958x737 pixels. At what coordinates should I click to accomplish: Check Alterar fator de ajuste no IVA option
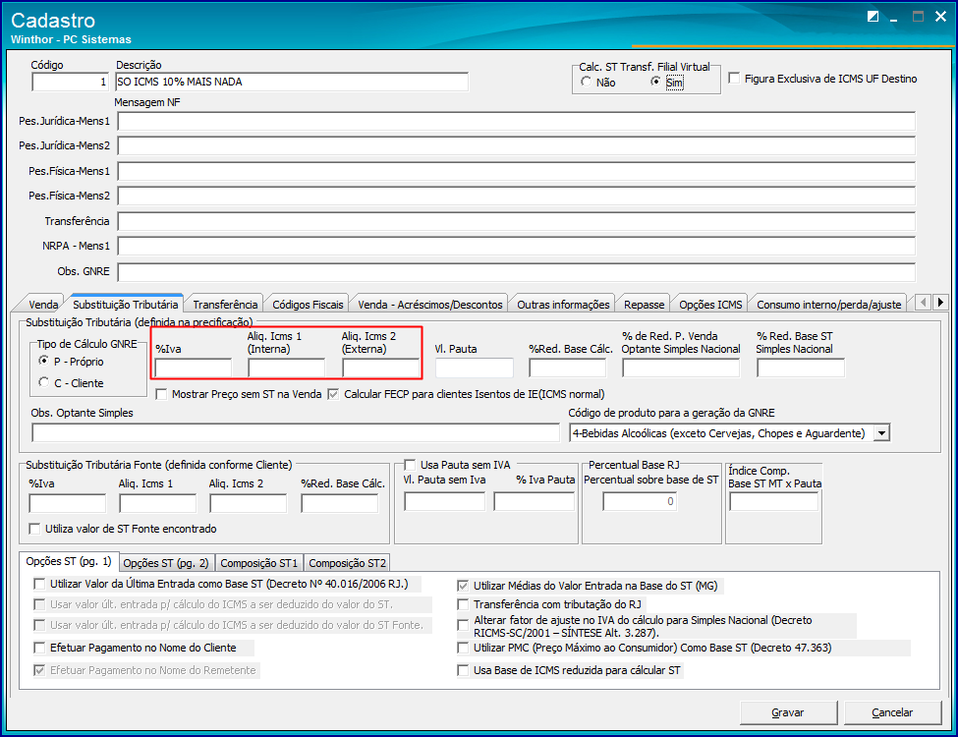(463, 625)
